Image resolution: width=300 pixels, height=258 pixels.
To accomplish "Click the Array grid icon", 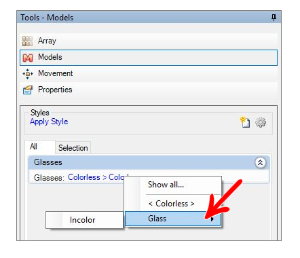I will point(27,41).
